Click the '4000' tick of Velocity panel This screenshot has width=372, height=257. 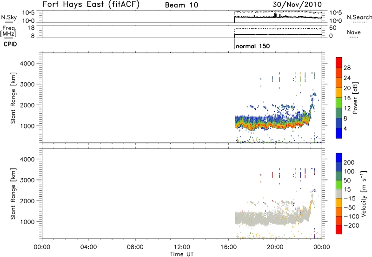click(x=27, y=159)
